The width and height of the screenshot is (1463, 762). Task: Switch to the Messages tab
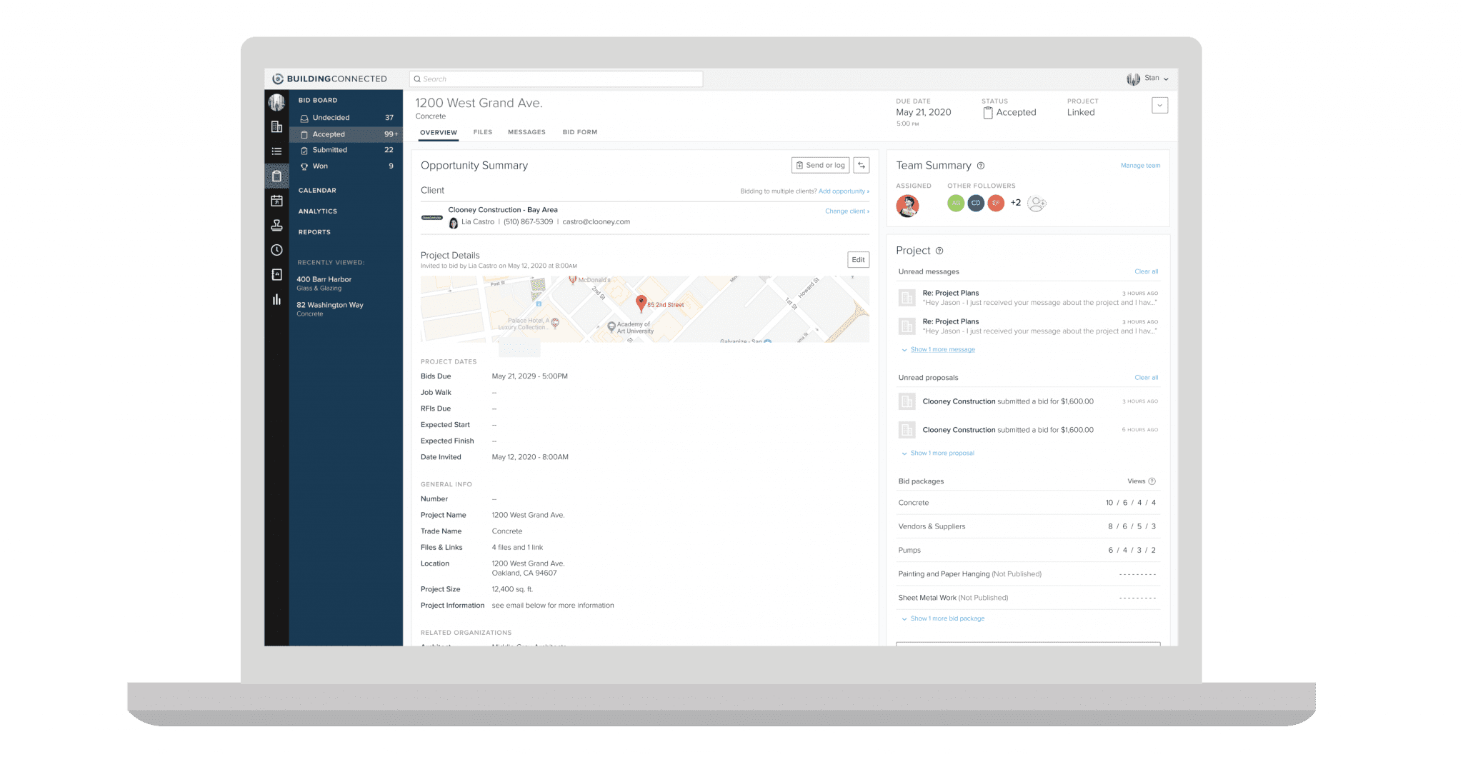(526, 132)
